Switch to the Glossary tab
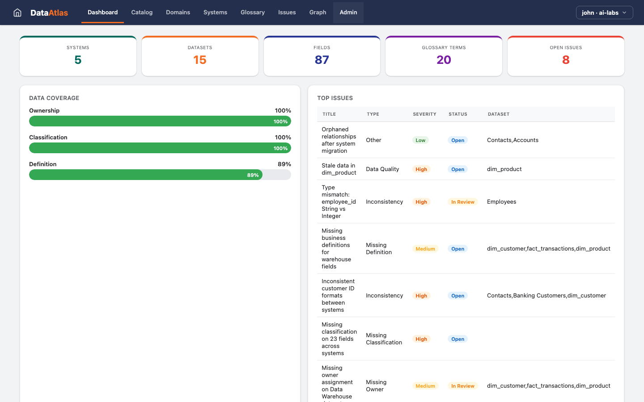Viewport: 644px width, 402px height. pyautogui.click(x=252, y=12)
